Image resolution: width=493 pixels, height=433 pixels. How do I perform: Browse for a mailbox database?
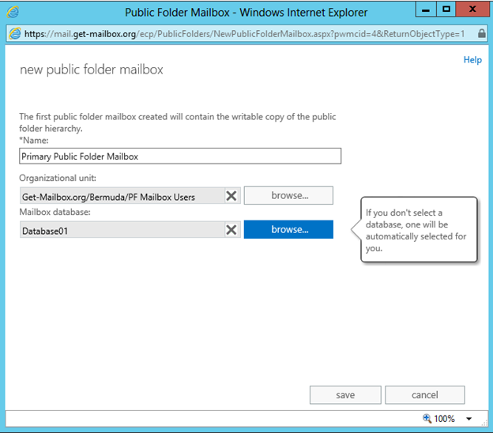(288, 230)
